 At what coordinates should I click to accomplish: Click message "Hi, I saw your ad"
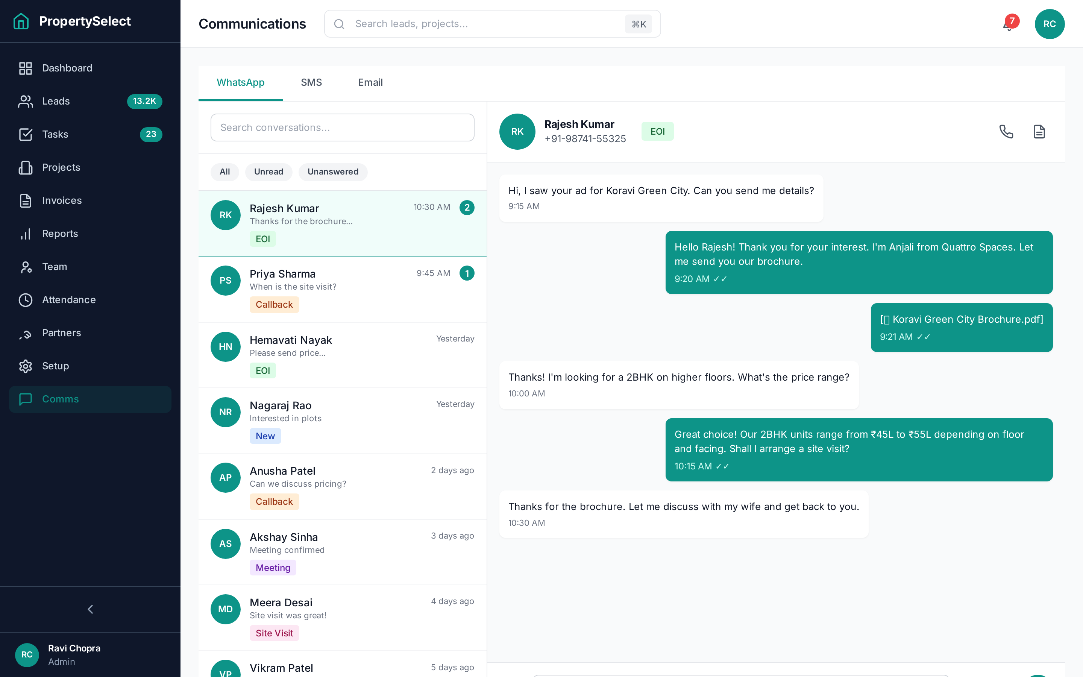click(661, 198)
